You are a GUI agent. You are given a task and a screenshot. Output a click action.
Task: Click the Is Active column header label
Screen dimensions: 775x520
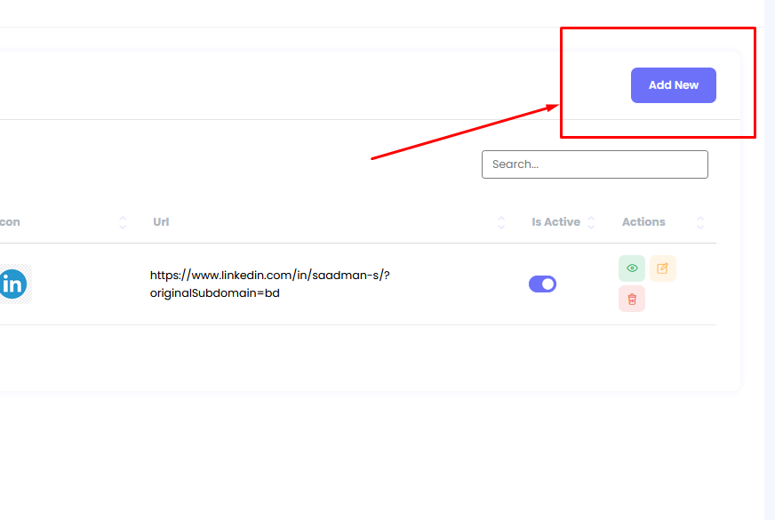[555, 222]
